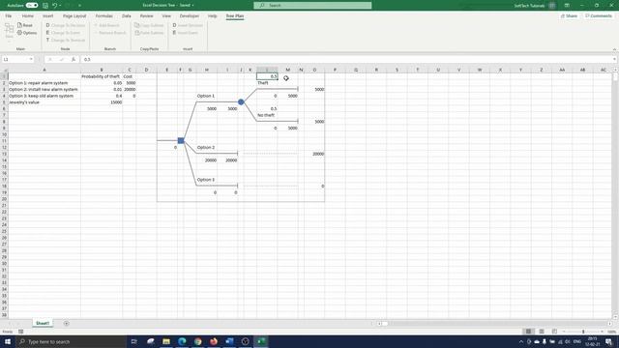619x348 pixels.
Task: Click the Name Box showing L1
Action: pos(15,59)
